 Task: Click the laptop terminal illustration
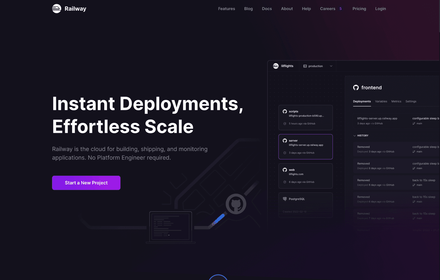point(170,227)
